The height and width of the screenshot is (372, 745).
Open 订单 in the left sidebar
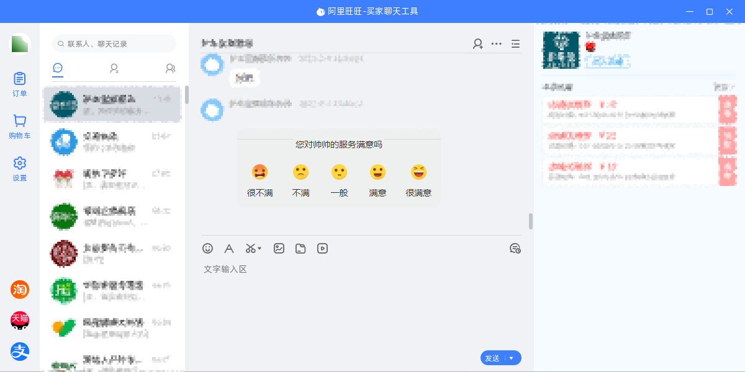20,84
